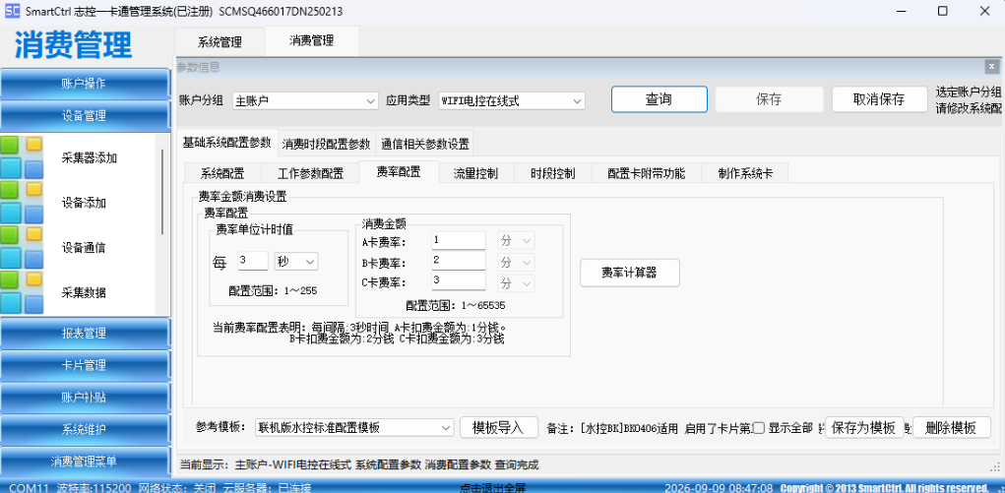The image size is (1005, 493).
Task: Expand the 报表管理 sidebar section
Action: coord(84,334)
